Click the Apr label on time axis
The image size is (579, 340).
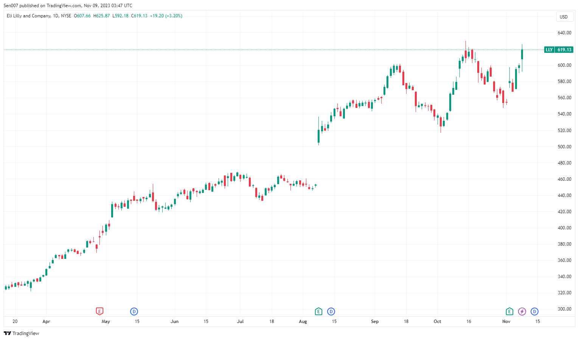click(46, 322)
